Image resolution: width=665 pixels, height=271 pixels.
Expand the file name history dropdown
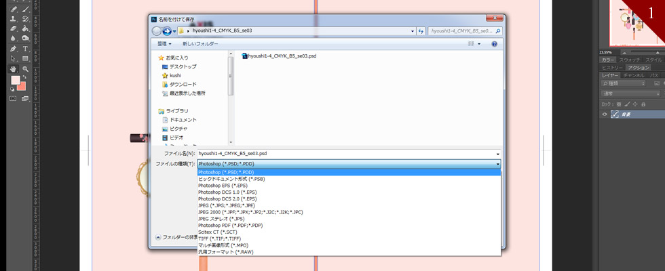pyautogui.click(x=498, y=153)
